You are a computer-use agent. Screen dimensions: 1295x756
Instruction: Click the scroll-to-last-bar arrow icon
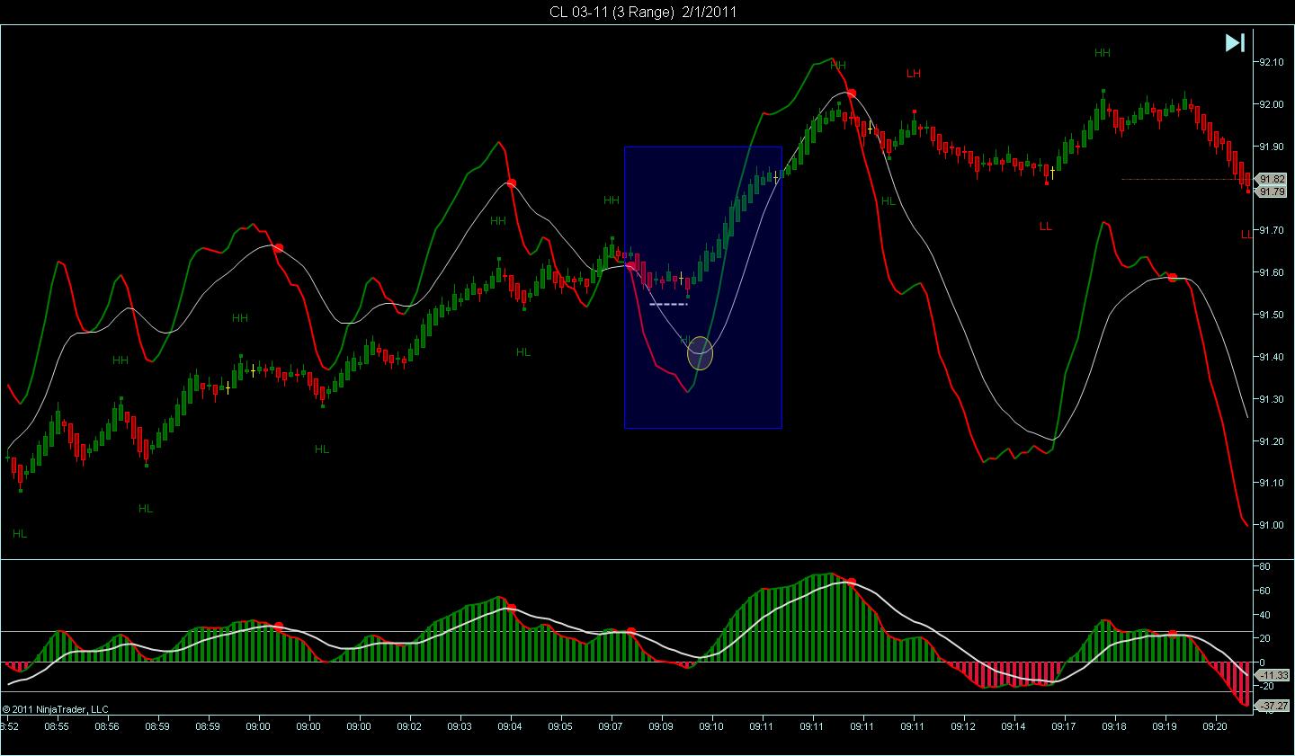(x=1235, y=42)
